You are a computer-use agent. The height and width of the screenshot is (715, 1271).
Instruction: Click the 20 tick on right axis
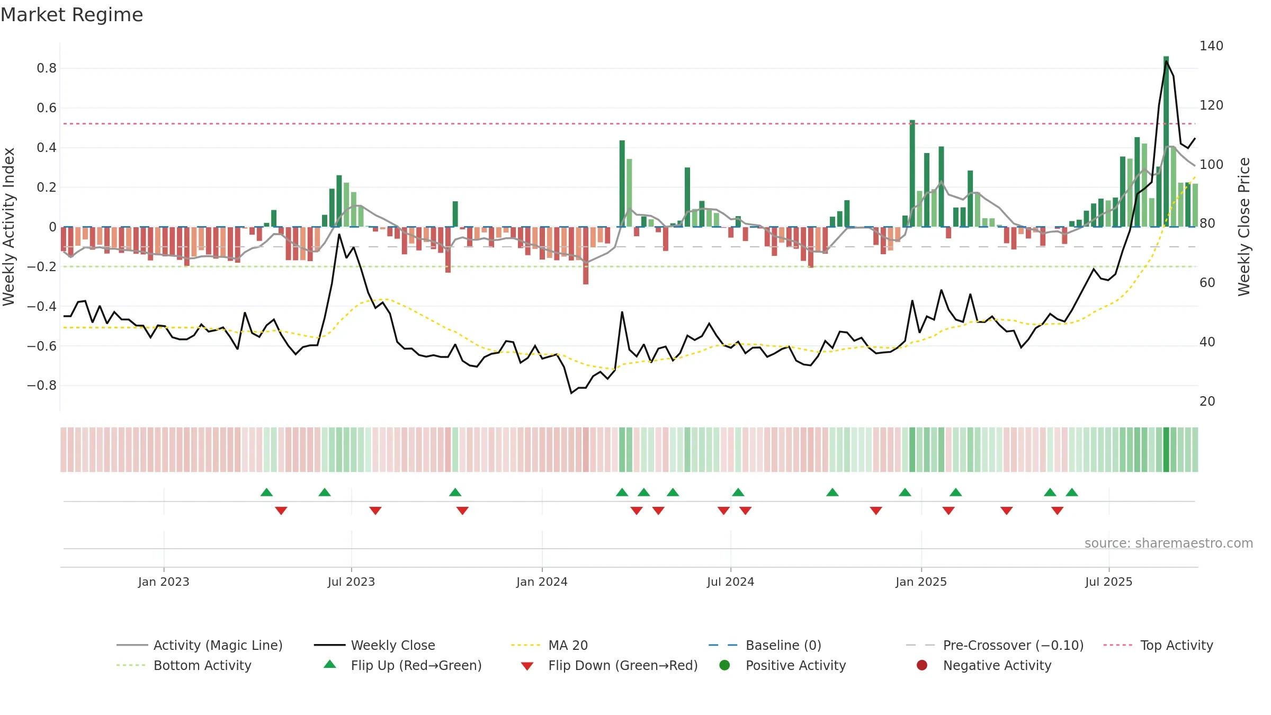pos(1207,401)
